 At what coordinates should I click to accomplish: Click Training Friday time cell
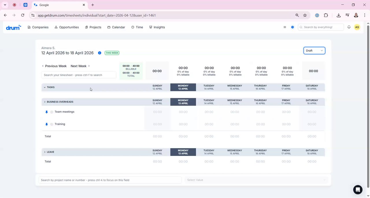[286, 125]
